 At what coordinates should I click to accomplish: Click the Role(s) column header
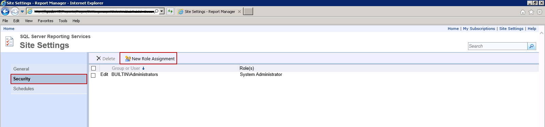(x=247, y=68)
